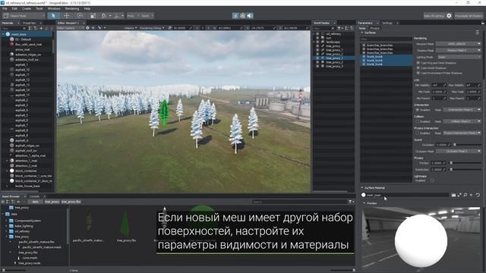Switch to the Physics sub-tab

(x=374, y=28)
